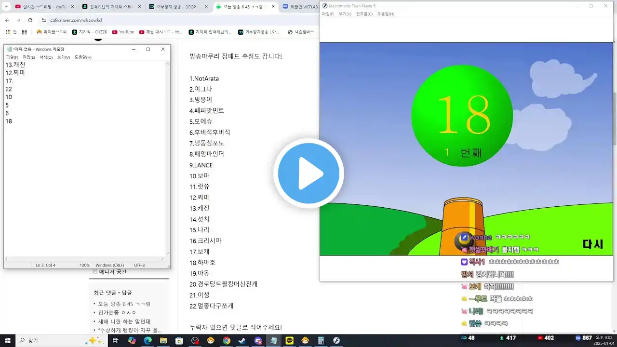Open Flash Player 컨트롤(C) menu
The image size is (617, 347).
coord(364,14)
